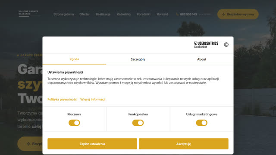Switch to the Szczegóły tab
The width and height of the screenshot is (276, 155).
tap(138, 59)
